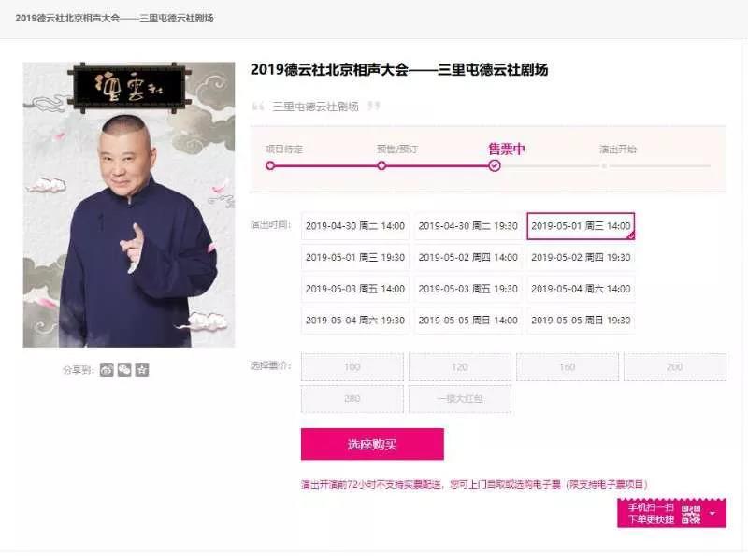Click the star favorite share icon
Screen dimensions: 748x556
click(x=142, y=369)
